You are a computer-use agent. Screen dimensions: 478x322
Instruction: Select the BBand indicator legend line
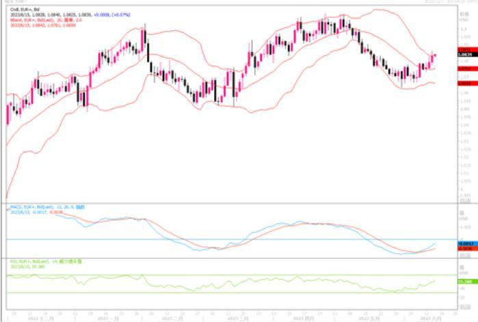pyautogui.click(x=38, y=18)
